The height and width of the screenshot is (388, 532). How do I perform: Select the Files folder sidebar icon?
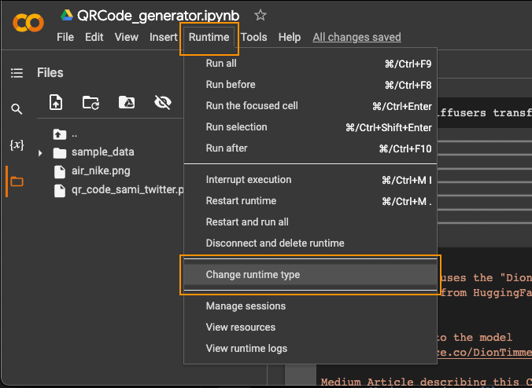17,181
